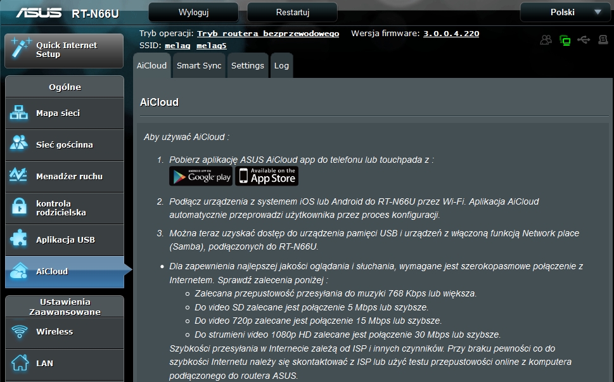
Task: Open Mapa sieci network map icon
Action: [x=19, y=113]
